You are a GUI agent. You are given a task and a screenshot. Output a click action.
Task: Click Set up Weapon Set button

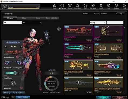(x=13, y=42)
